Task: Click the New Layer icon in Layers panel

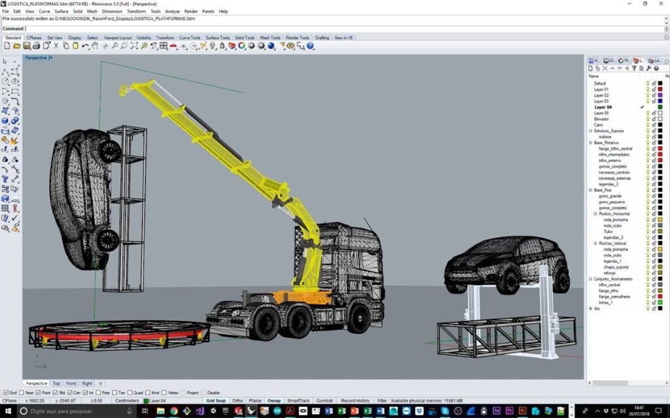Action: (591, 68)
